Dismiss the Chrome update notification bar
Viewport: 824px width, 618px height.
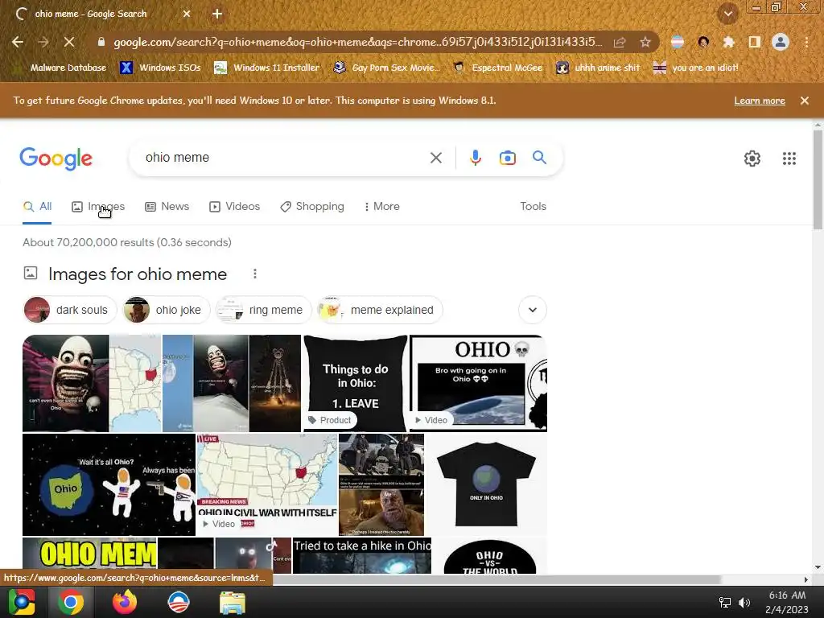(x=805, y=101)
